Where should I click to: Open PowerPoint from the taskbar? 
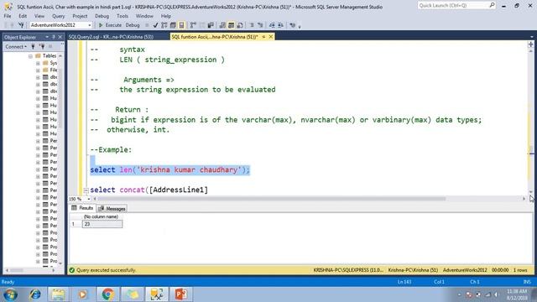(181, 294)
